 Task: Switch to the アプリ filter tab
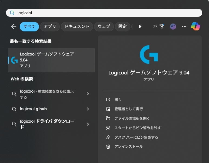click(x=50, y=27)
